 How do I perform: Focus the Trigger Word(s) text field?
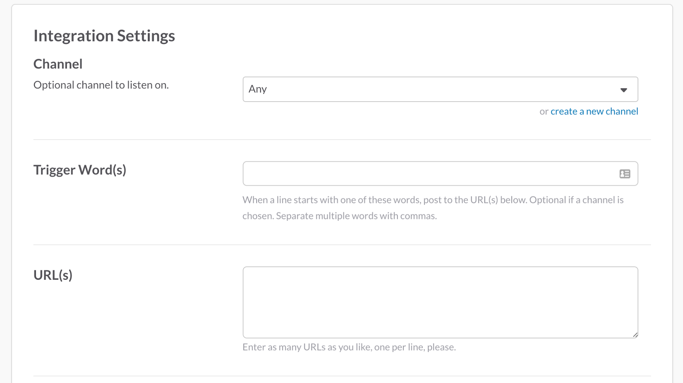tap(429, 174)
